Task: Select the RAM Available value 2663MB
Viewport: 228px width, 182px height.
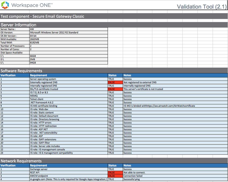Action: click(68, 39)
